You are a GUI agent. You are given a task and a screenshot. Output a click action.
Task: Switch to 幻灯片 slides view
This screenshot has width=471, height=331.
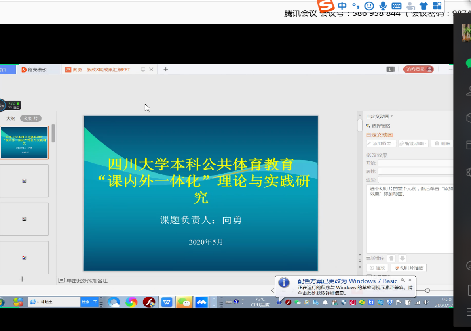pos(31,118)
